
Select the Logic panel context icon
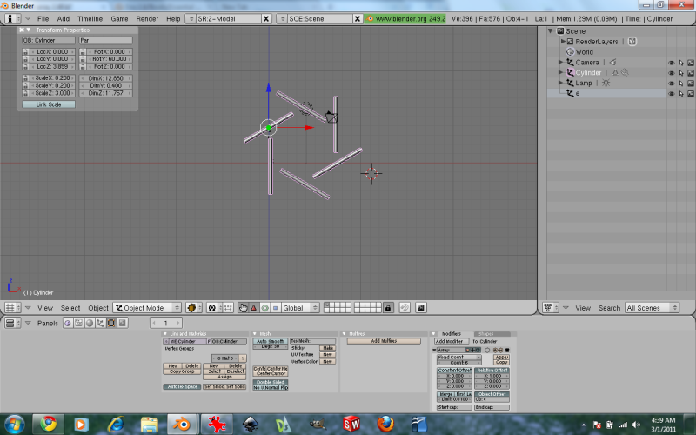tap(68, 323)
